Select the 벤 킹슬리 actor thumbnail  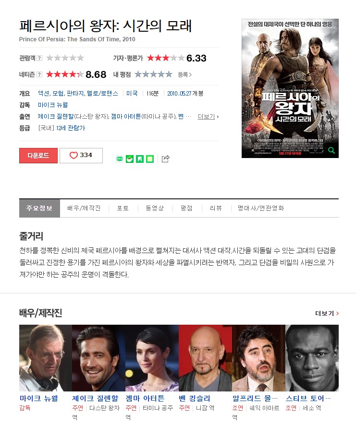(205, 358)
